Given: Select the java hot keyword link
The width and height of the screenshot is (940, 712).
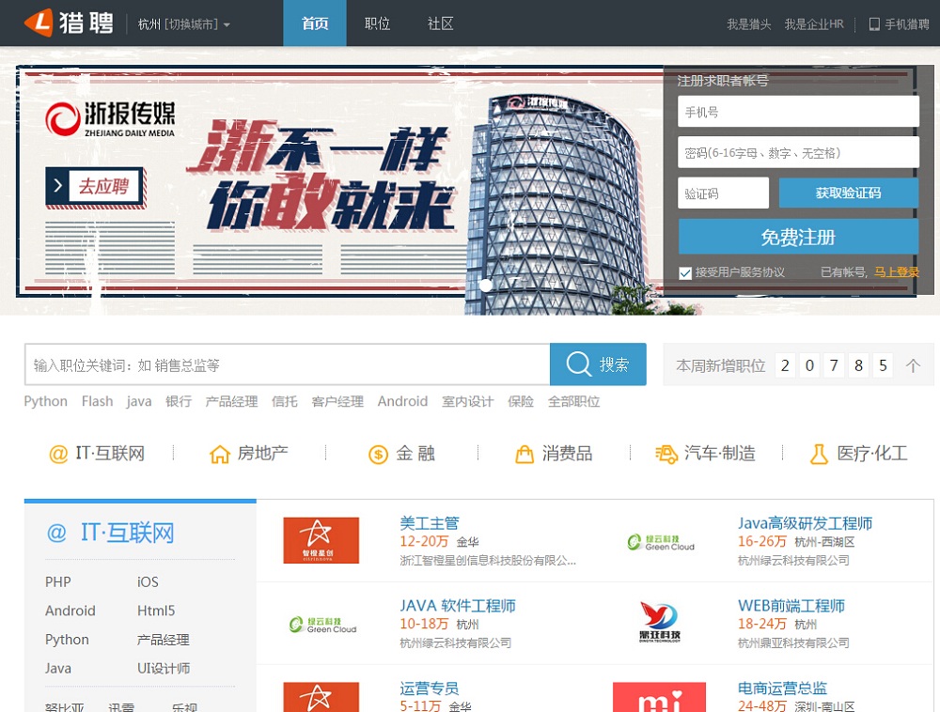Looking at the screenshot, I should point(138,401).
